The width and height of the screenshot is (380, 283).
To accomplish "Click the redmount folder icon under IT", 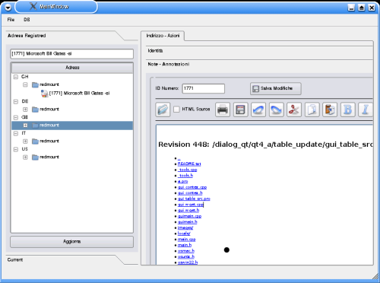I will [35, 141].
